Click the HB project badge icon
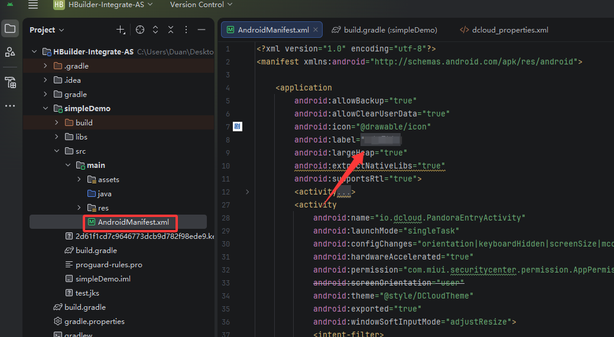The width and height of the screenshot is (614, 337). (x=59, y=5)
